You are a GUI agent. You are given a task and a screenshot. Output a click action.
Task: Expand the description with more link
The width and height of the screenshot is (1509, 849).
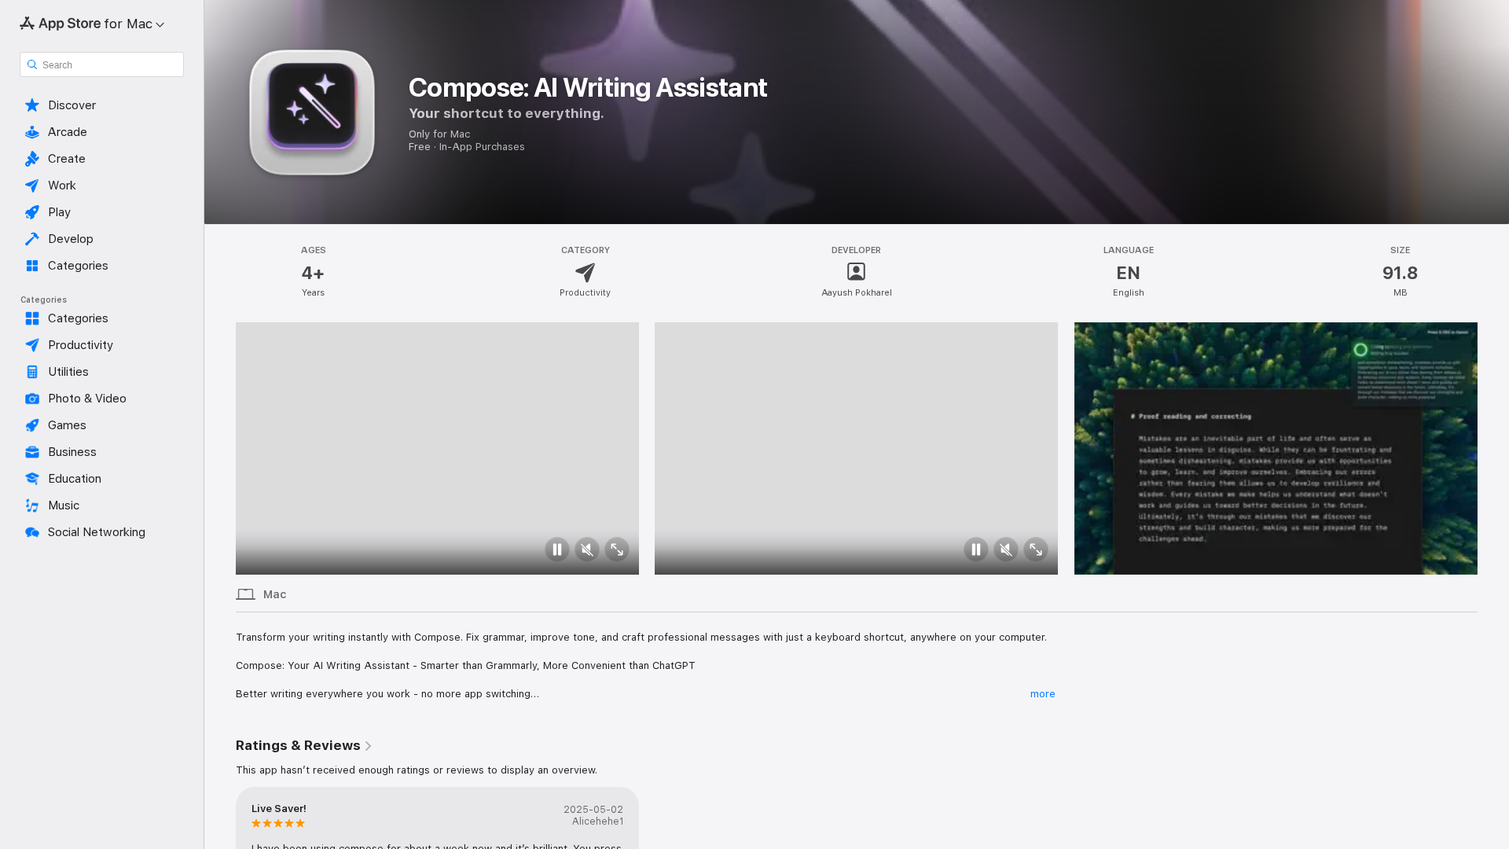tap(1042, 694)
